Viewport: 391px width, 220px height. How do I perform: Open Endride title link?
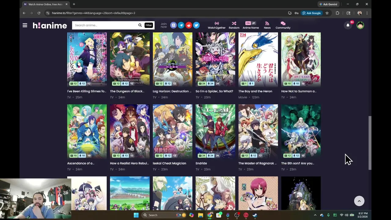tap(201, 163)
